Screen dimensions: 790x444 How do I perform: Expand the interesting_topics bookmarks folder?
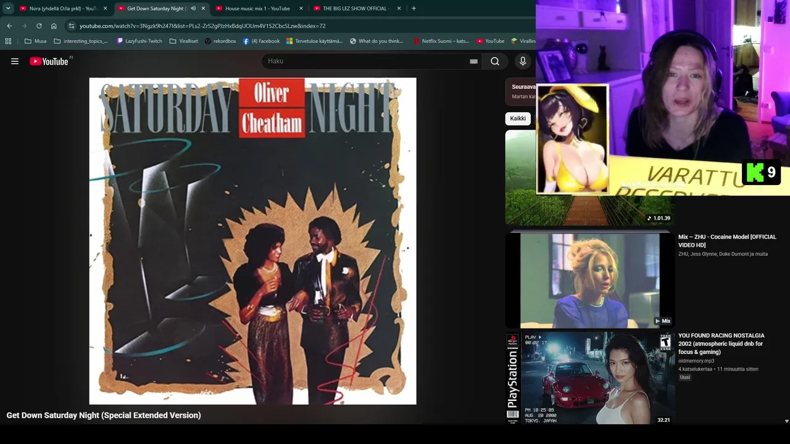coord(81,41)
